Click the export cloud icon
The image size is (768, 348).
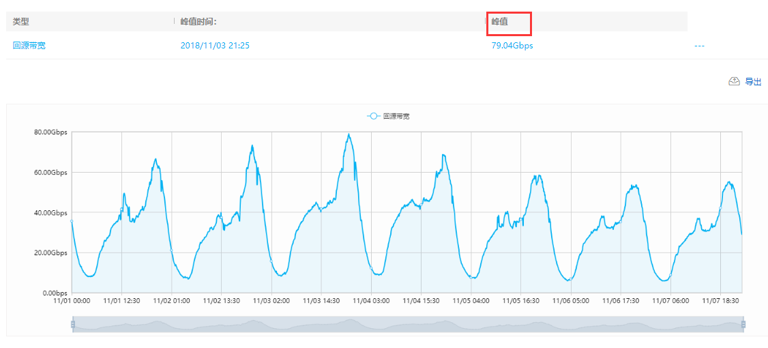[x=735, y=81]
